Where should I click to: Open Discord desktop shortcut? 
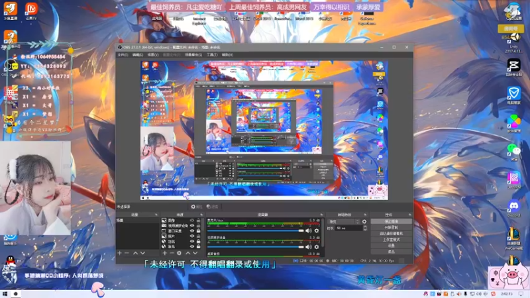(x=514, y=208)
